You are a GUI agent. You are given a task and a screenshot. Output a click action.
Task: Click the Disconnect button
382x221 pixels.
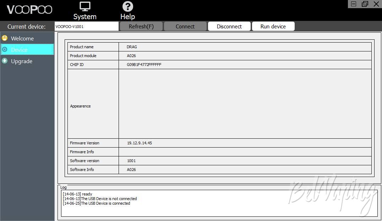[229, 26]
